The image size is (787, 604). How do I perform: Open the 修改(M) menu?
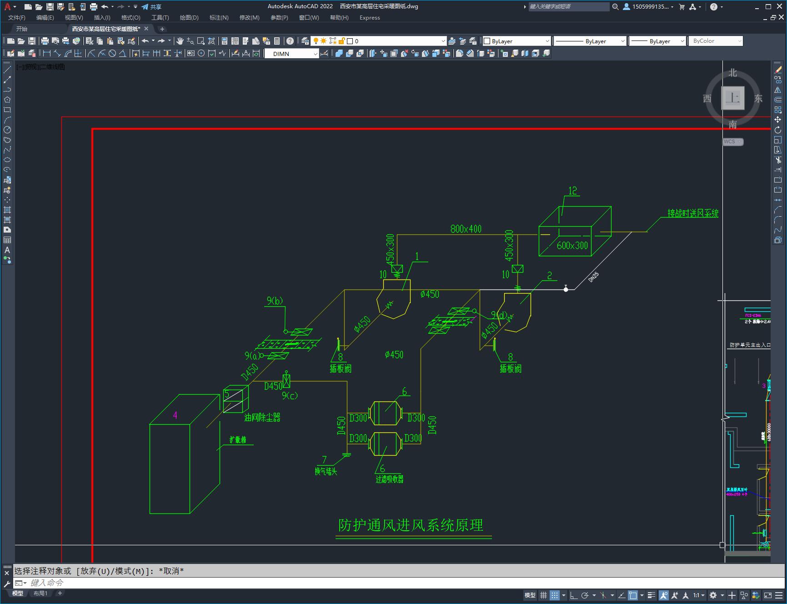[x=249, y=17]
